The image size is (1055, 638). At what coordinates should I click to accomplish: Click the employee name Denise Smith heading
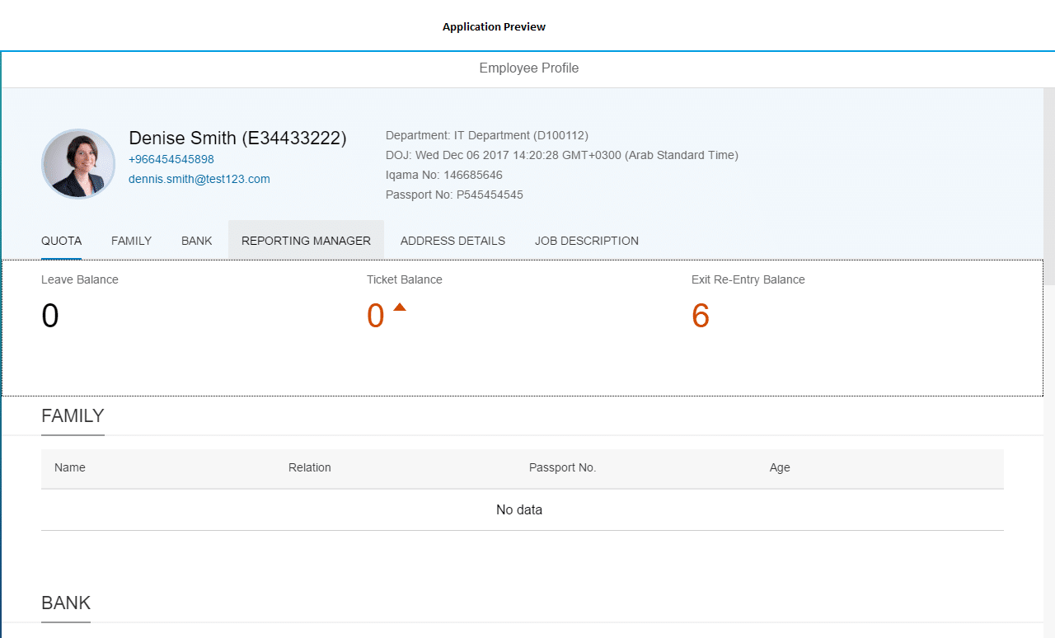point(237,138)
